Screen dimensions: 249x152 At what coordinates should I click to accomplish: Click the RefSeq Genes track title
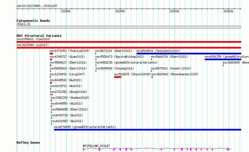pyautogui.click(x=28, y=143)
